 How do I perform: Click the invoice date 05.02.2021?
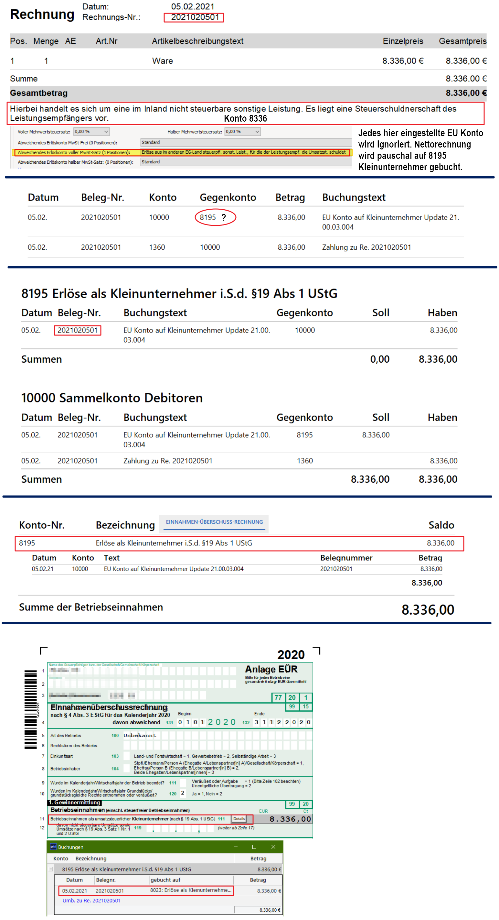193,6
